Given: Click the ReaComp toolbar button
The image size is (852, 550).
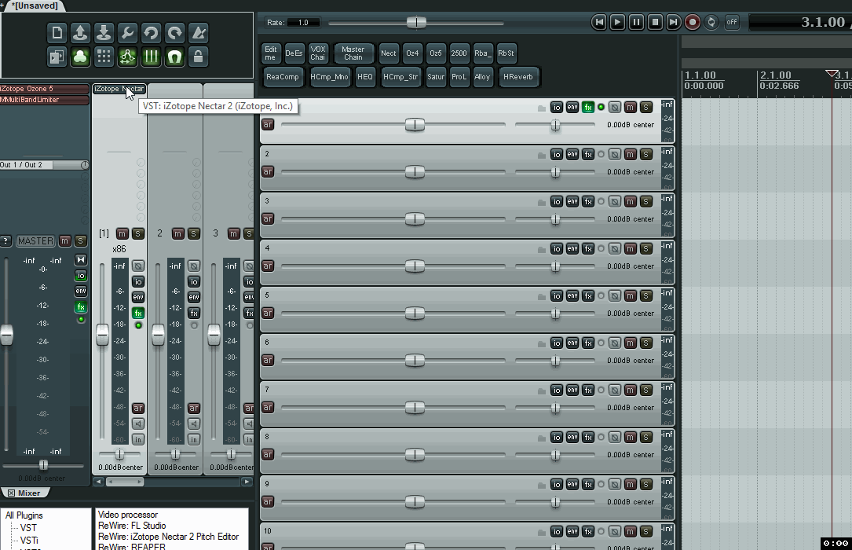Looking at the screenshot, I should 283,77.
